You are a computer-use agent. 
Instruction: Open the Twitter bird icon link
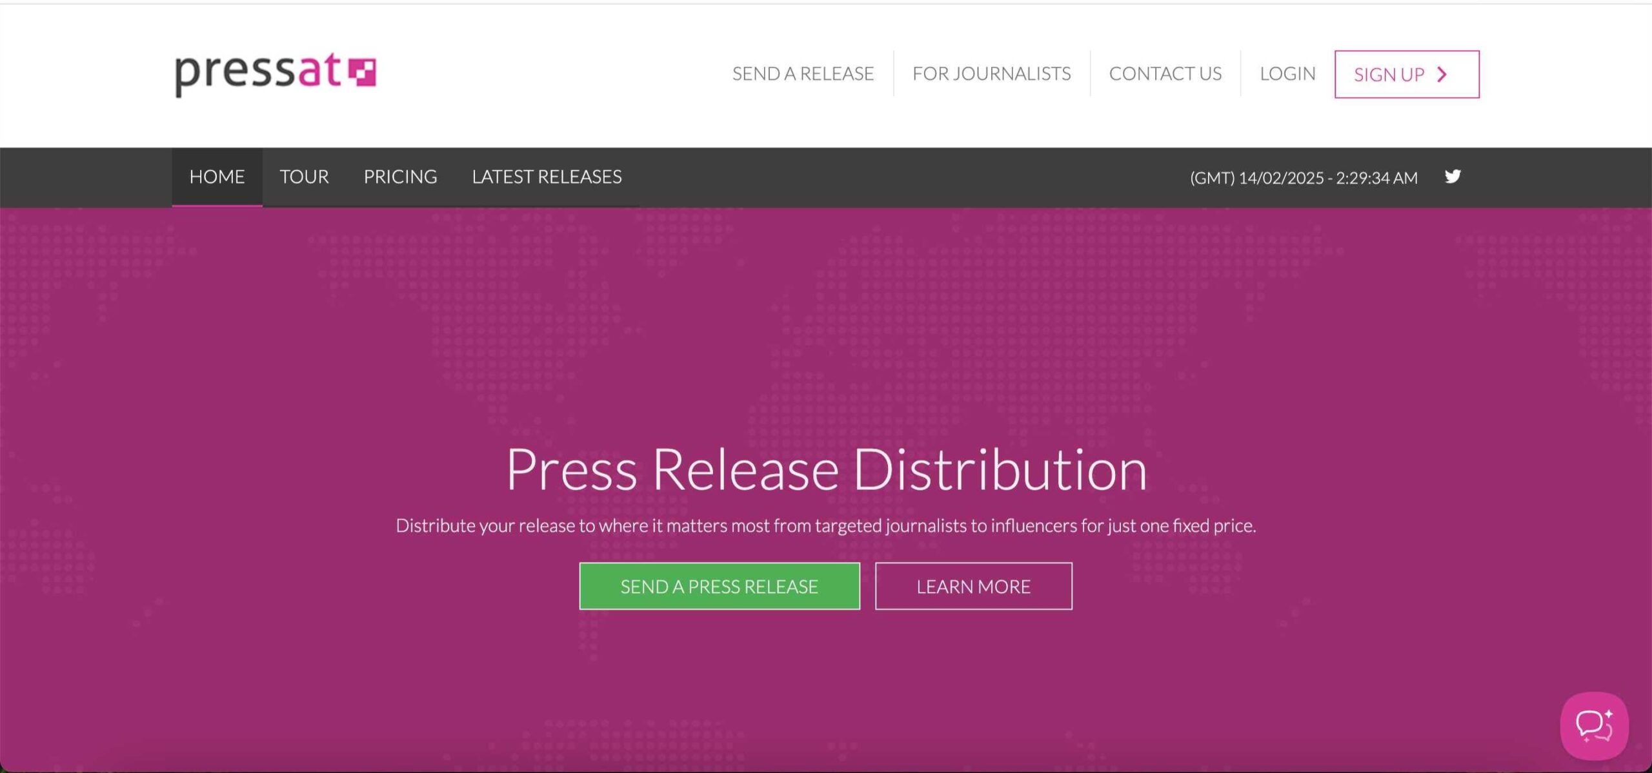click(x=1453, y=177)
